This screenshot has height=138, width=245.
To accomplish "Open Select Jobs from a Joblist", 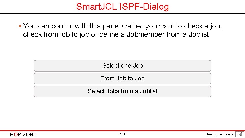I will (122, 91).
